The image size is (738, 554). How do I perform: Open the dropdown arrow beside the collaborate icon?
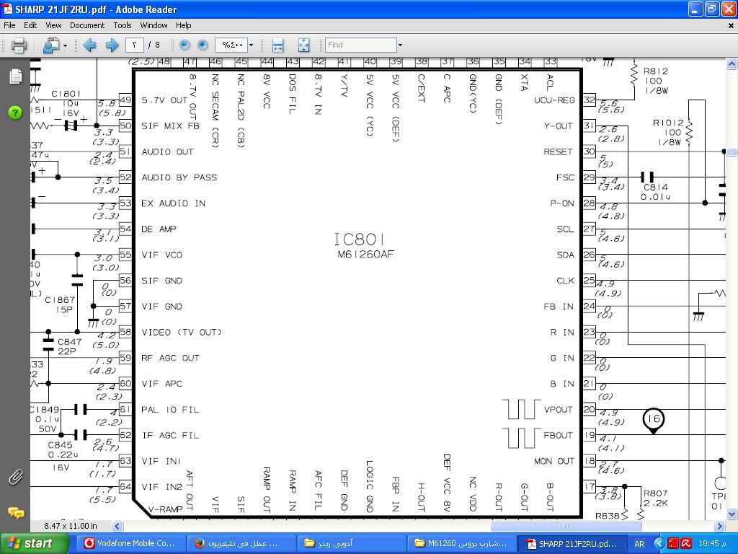click(65, 45)
